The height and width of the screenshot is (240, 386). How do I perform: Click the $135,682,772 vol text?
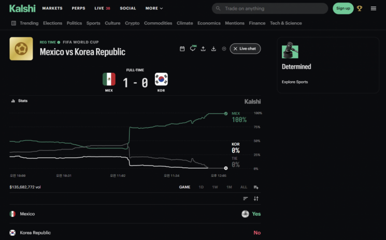coord(25,187)
